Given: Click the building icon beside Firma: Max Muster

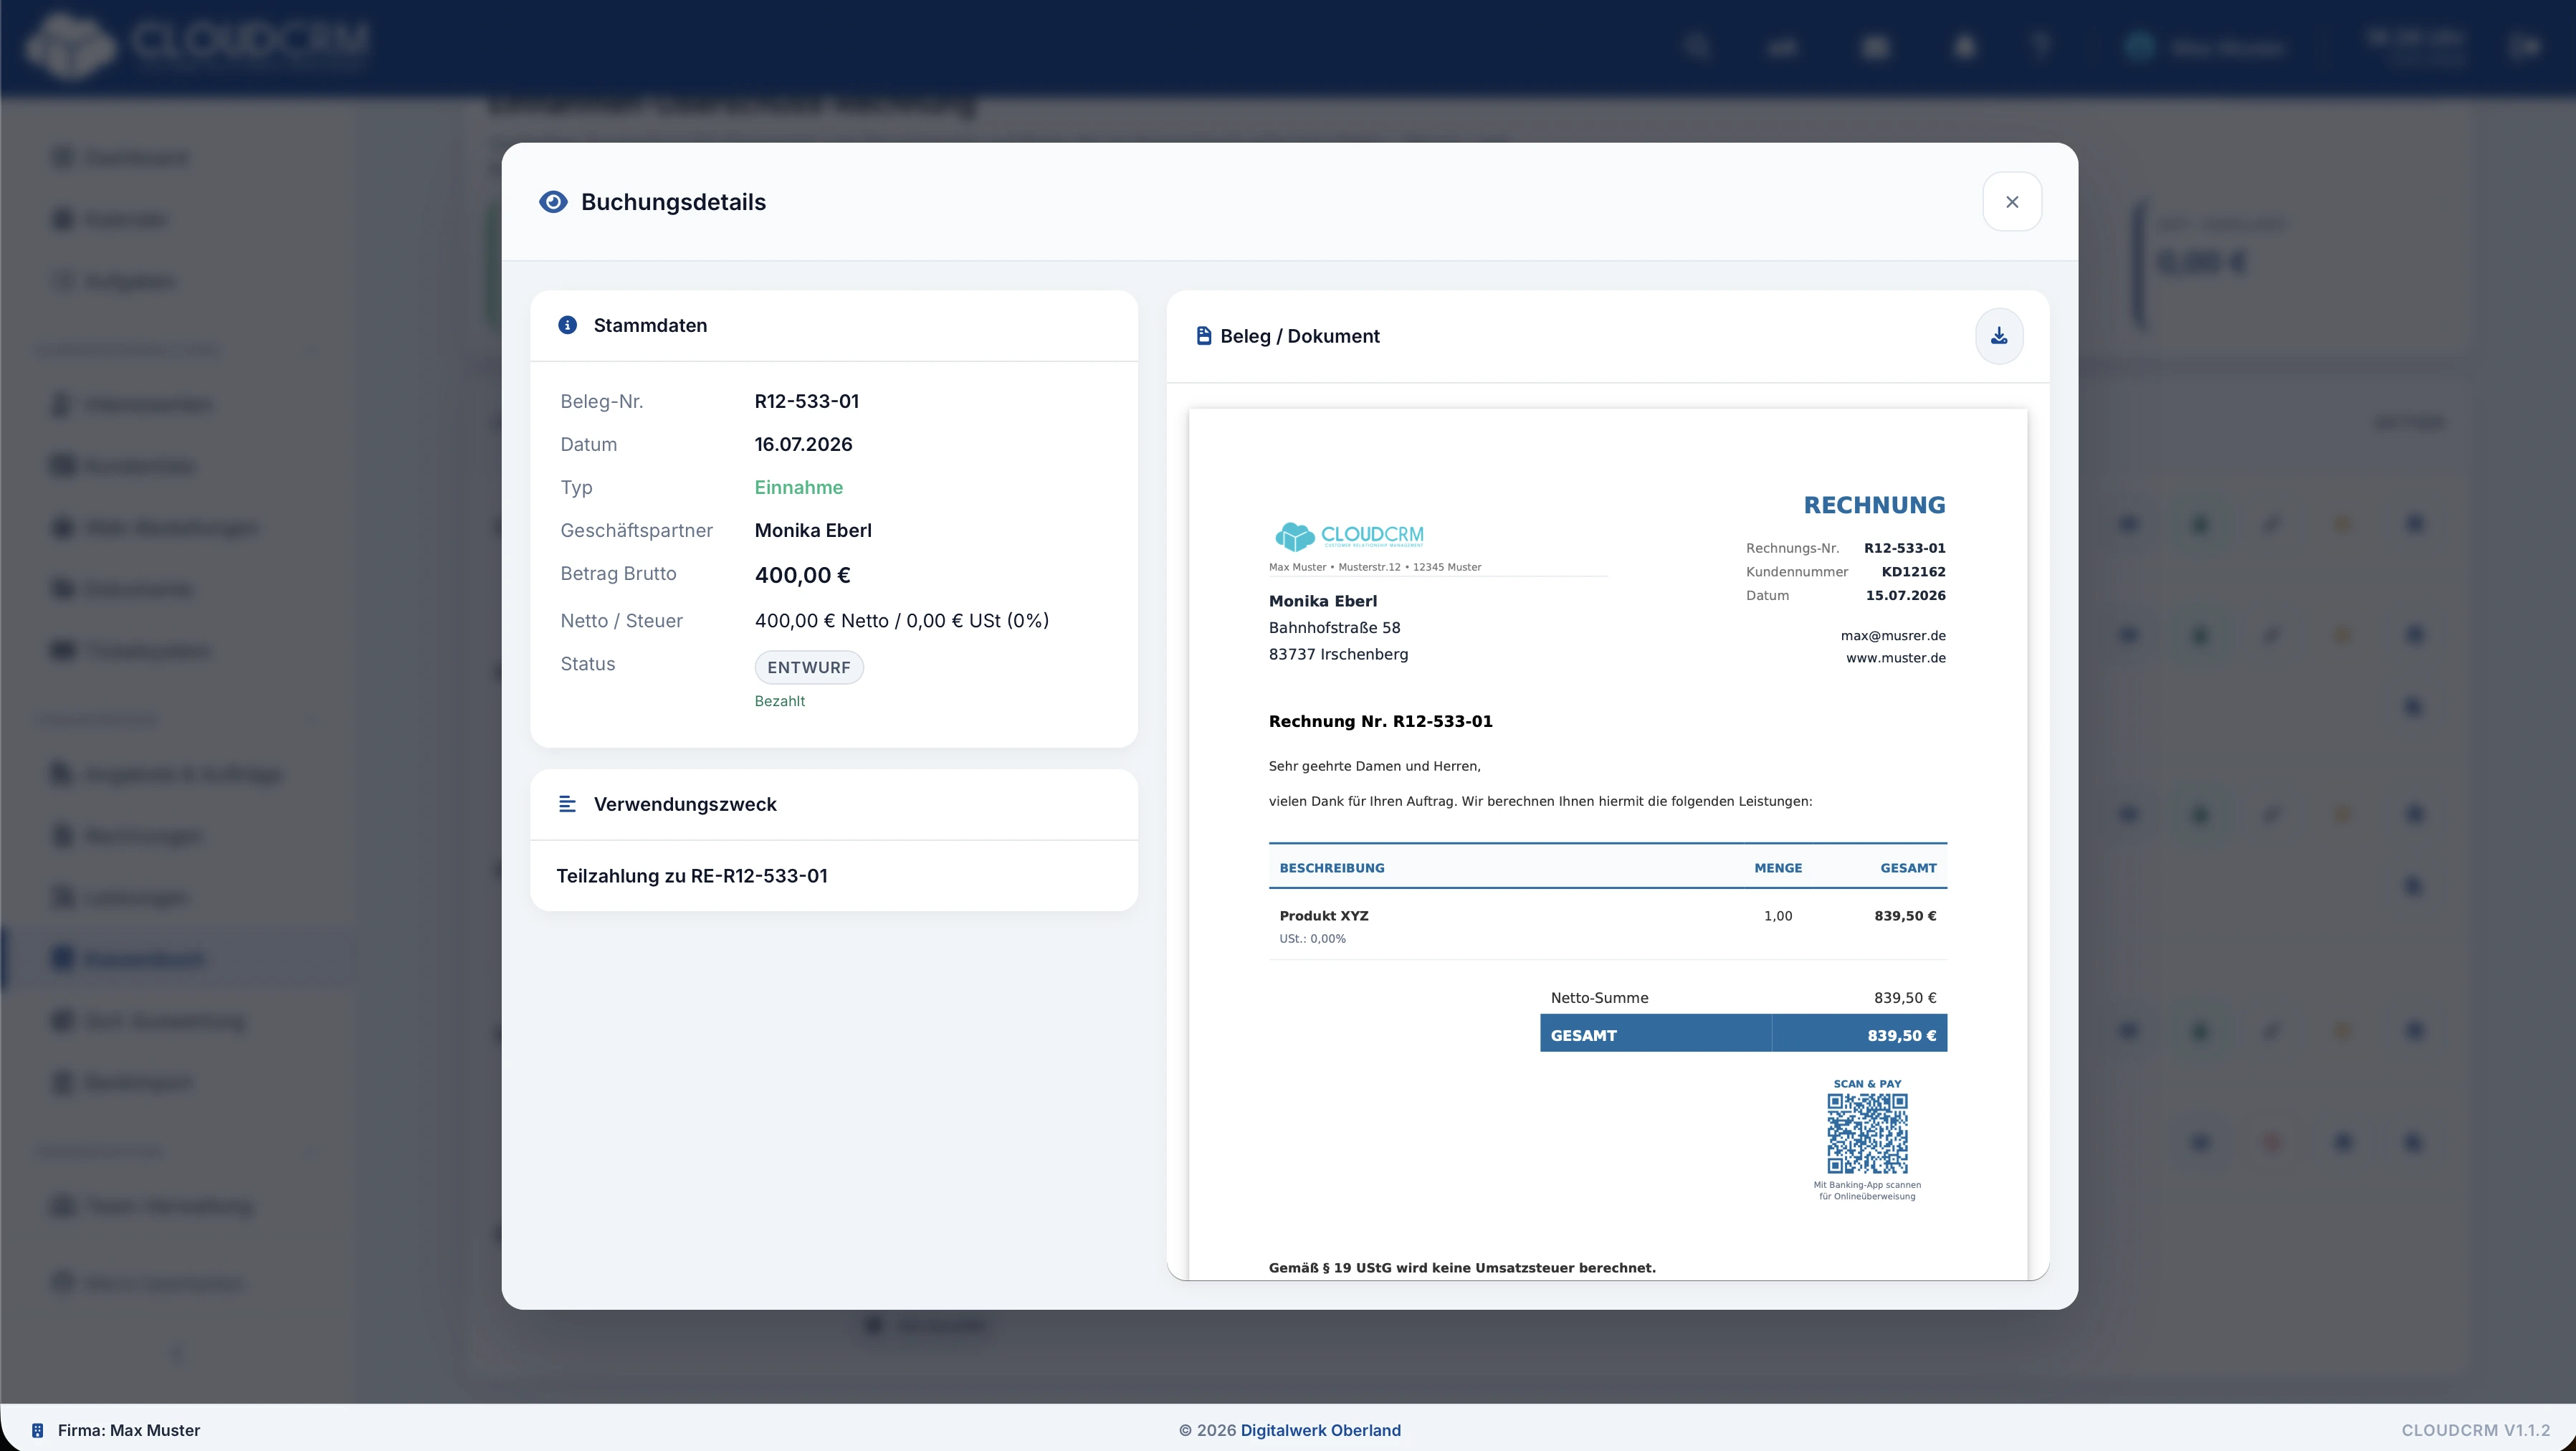Looking at the screenshot, I should click(x=38, y=1430).
